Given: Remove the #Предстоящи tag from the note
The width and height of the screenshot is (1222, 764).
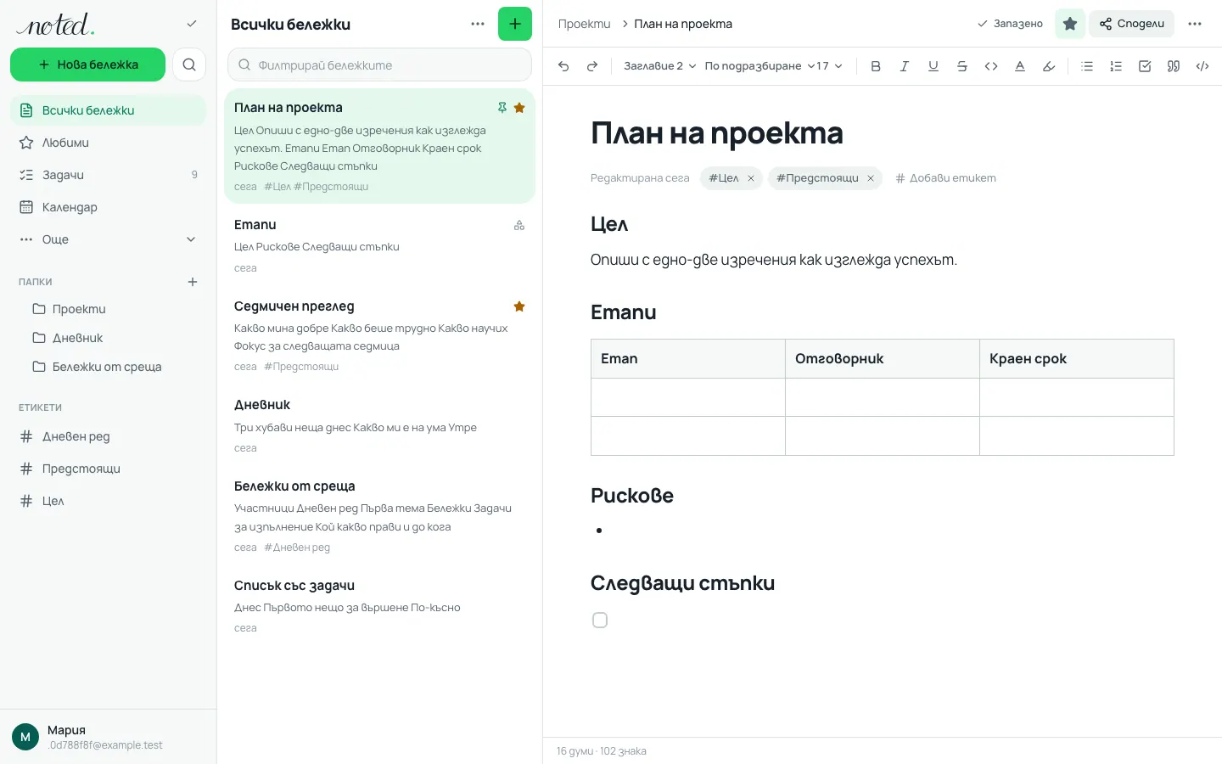Looking at the screenshot, I should (x=871, y=178).
